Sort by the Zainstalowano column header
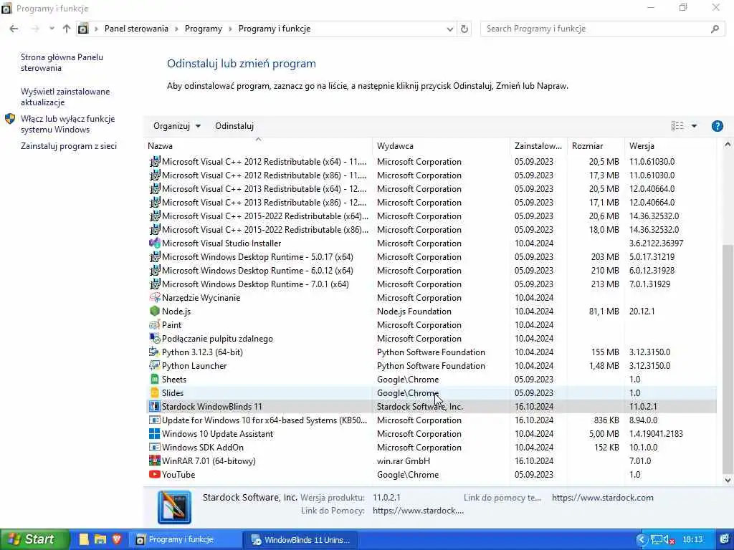This screenshot has height=550, width=734. (x=538, y=146)
